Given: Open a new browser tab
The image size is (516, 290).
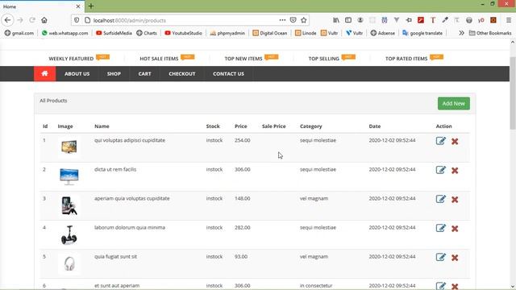Looking at the screenshot, I should (91, 6).
